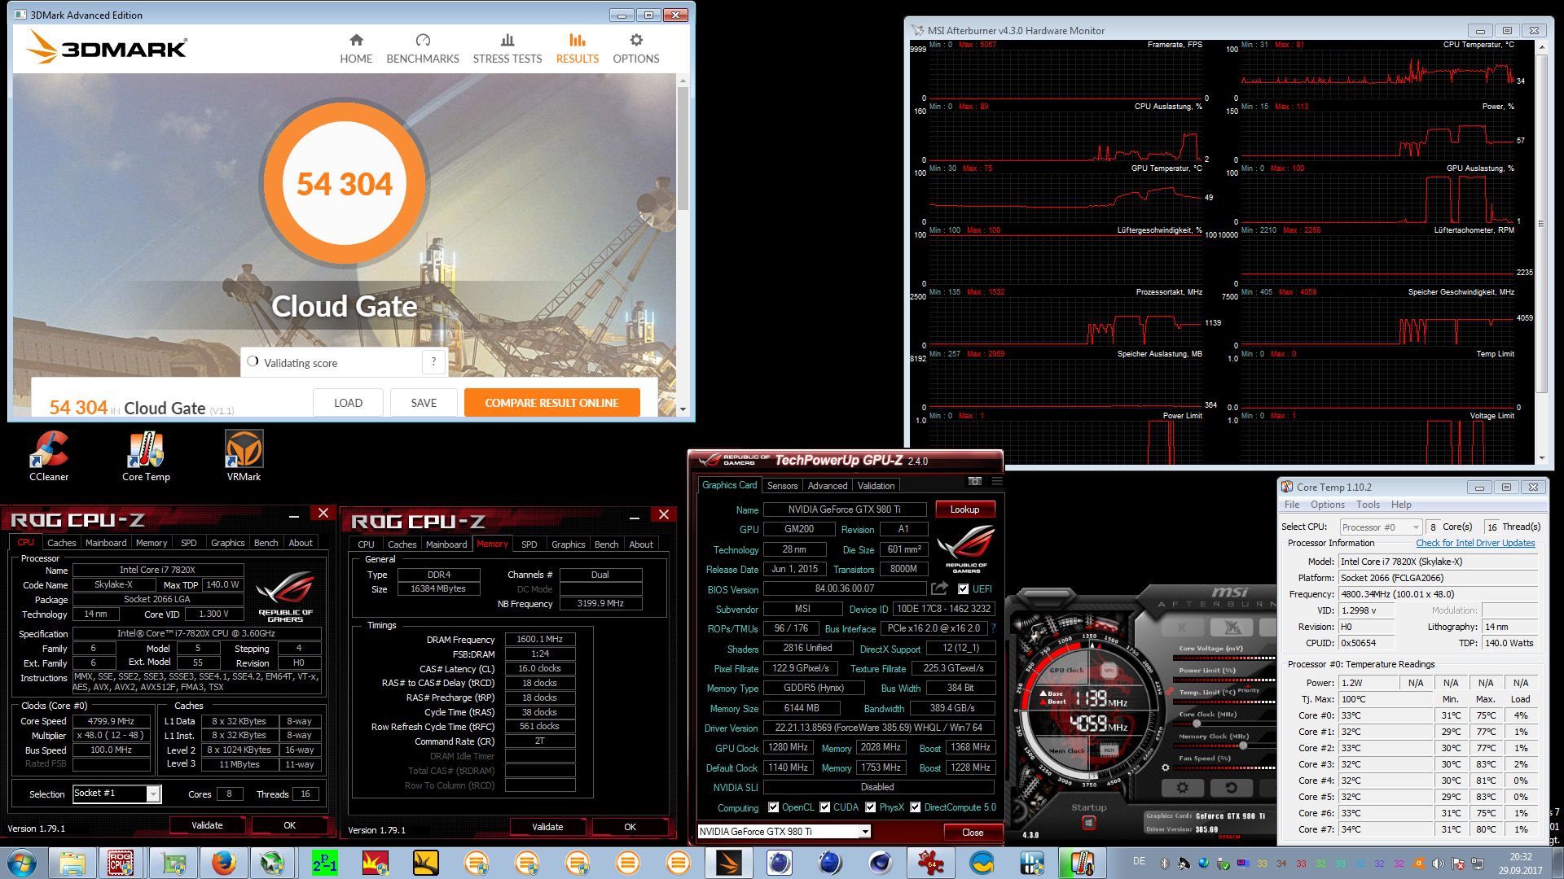This screenshot has height=879, width=1564.
Task: Click Afterburner fan speed auto gear icon
Action: point(1166,767)
